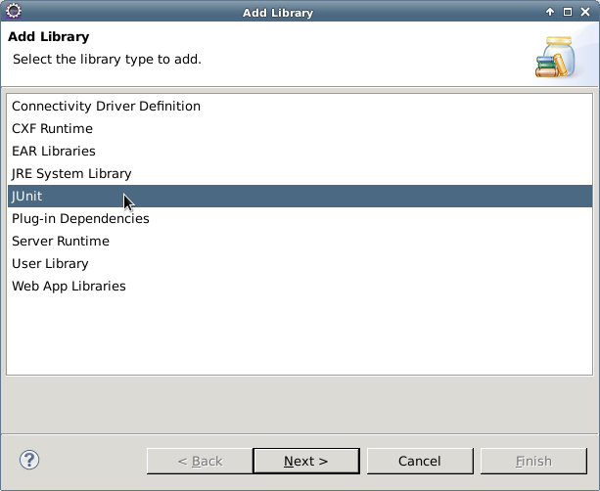The image size is (600, 491).
Task: Click the < Back button
Action: click(200, 462)
